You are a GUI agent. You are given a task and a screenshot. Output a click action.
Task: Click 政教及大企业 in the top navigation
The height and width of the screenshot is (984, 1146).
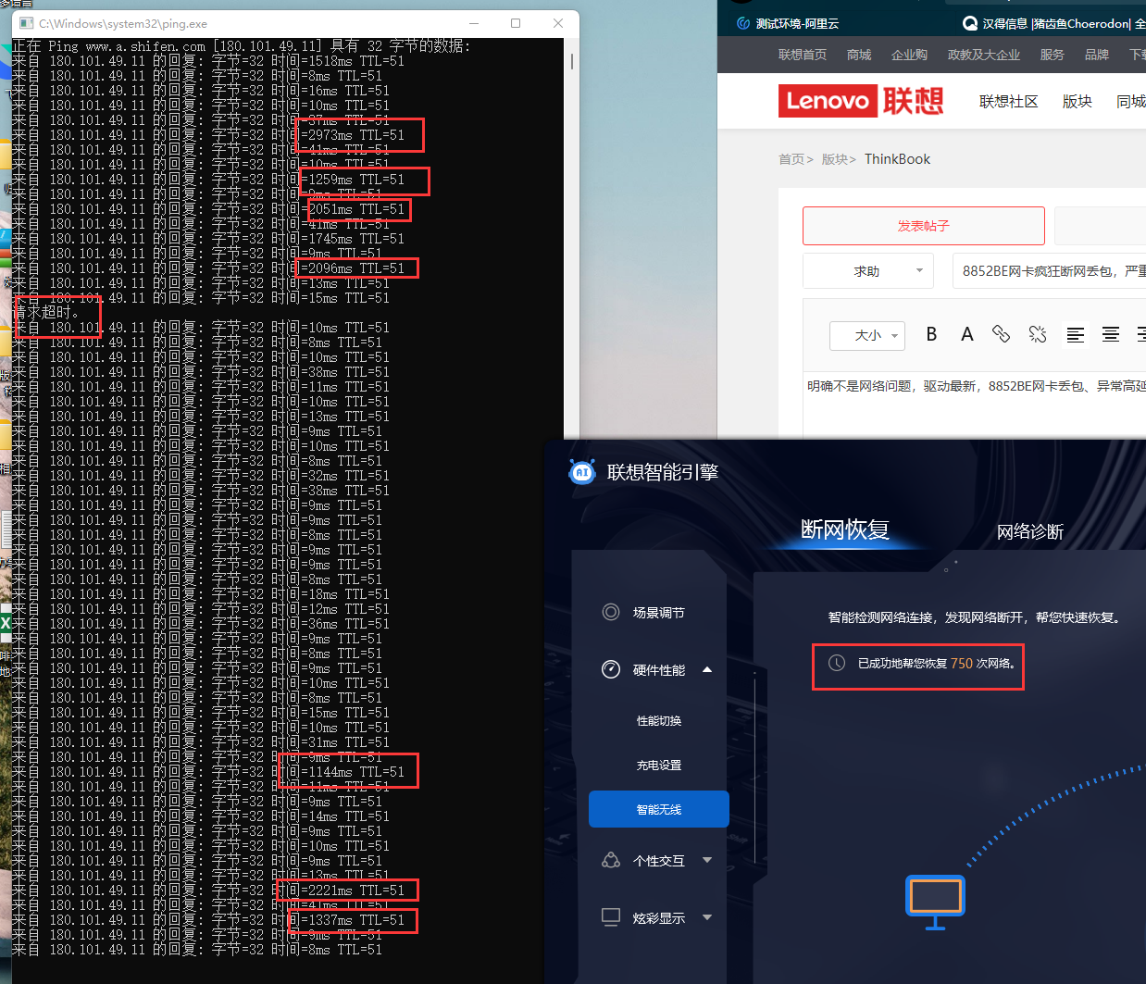984,55
